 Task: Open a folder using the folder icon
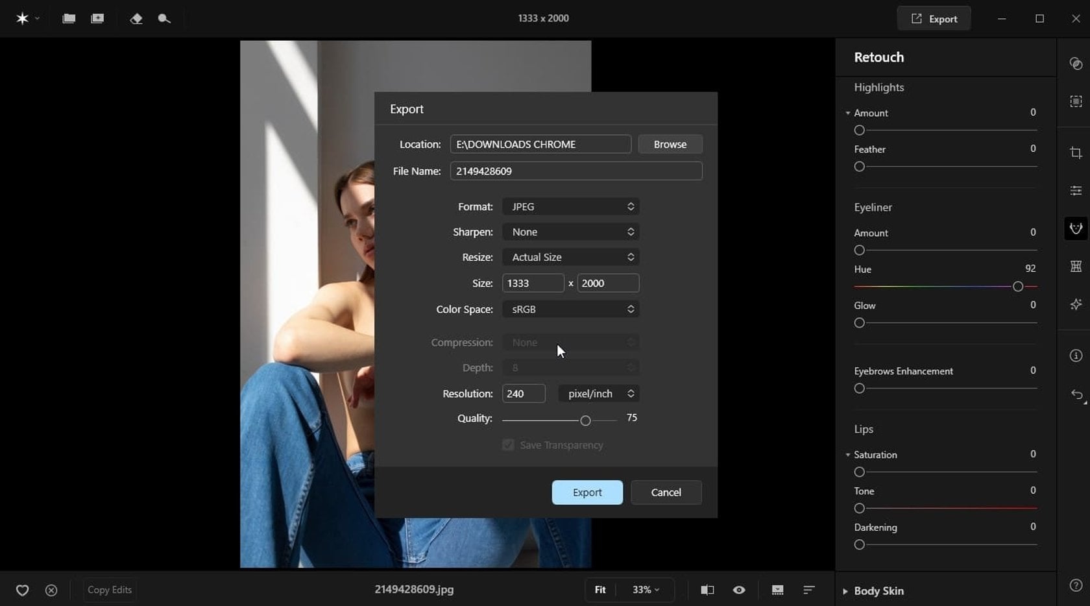click(68, 18)
